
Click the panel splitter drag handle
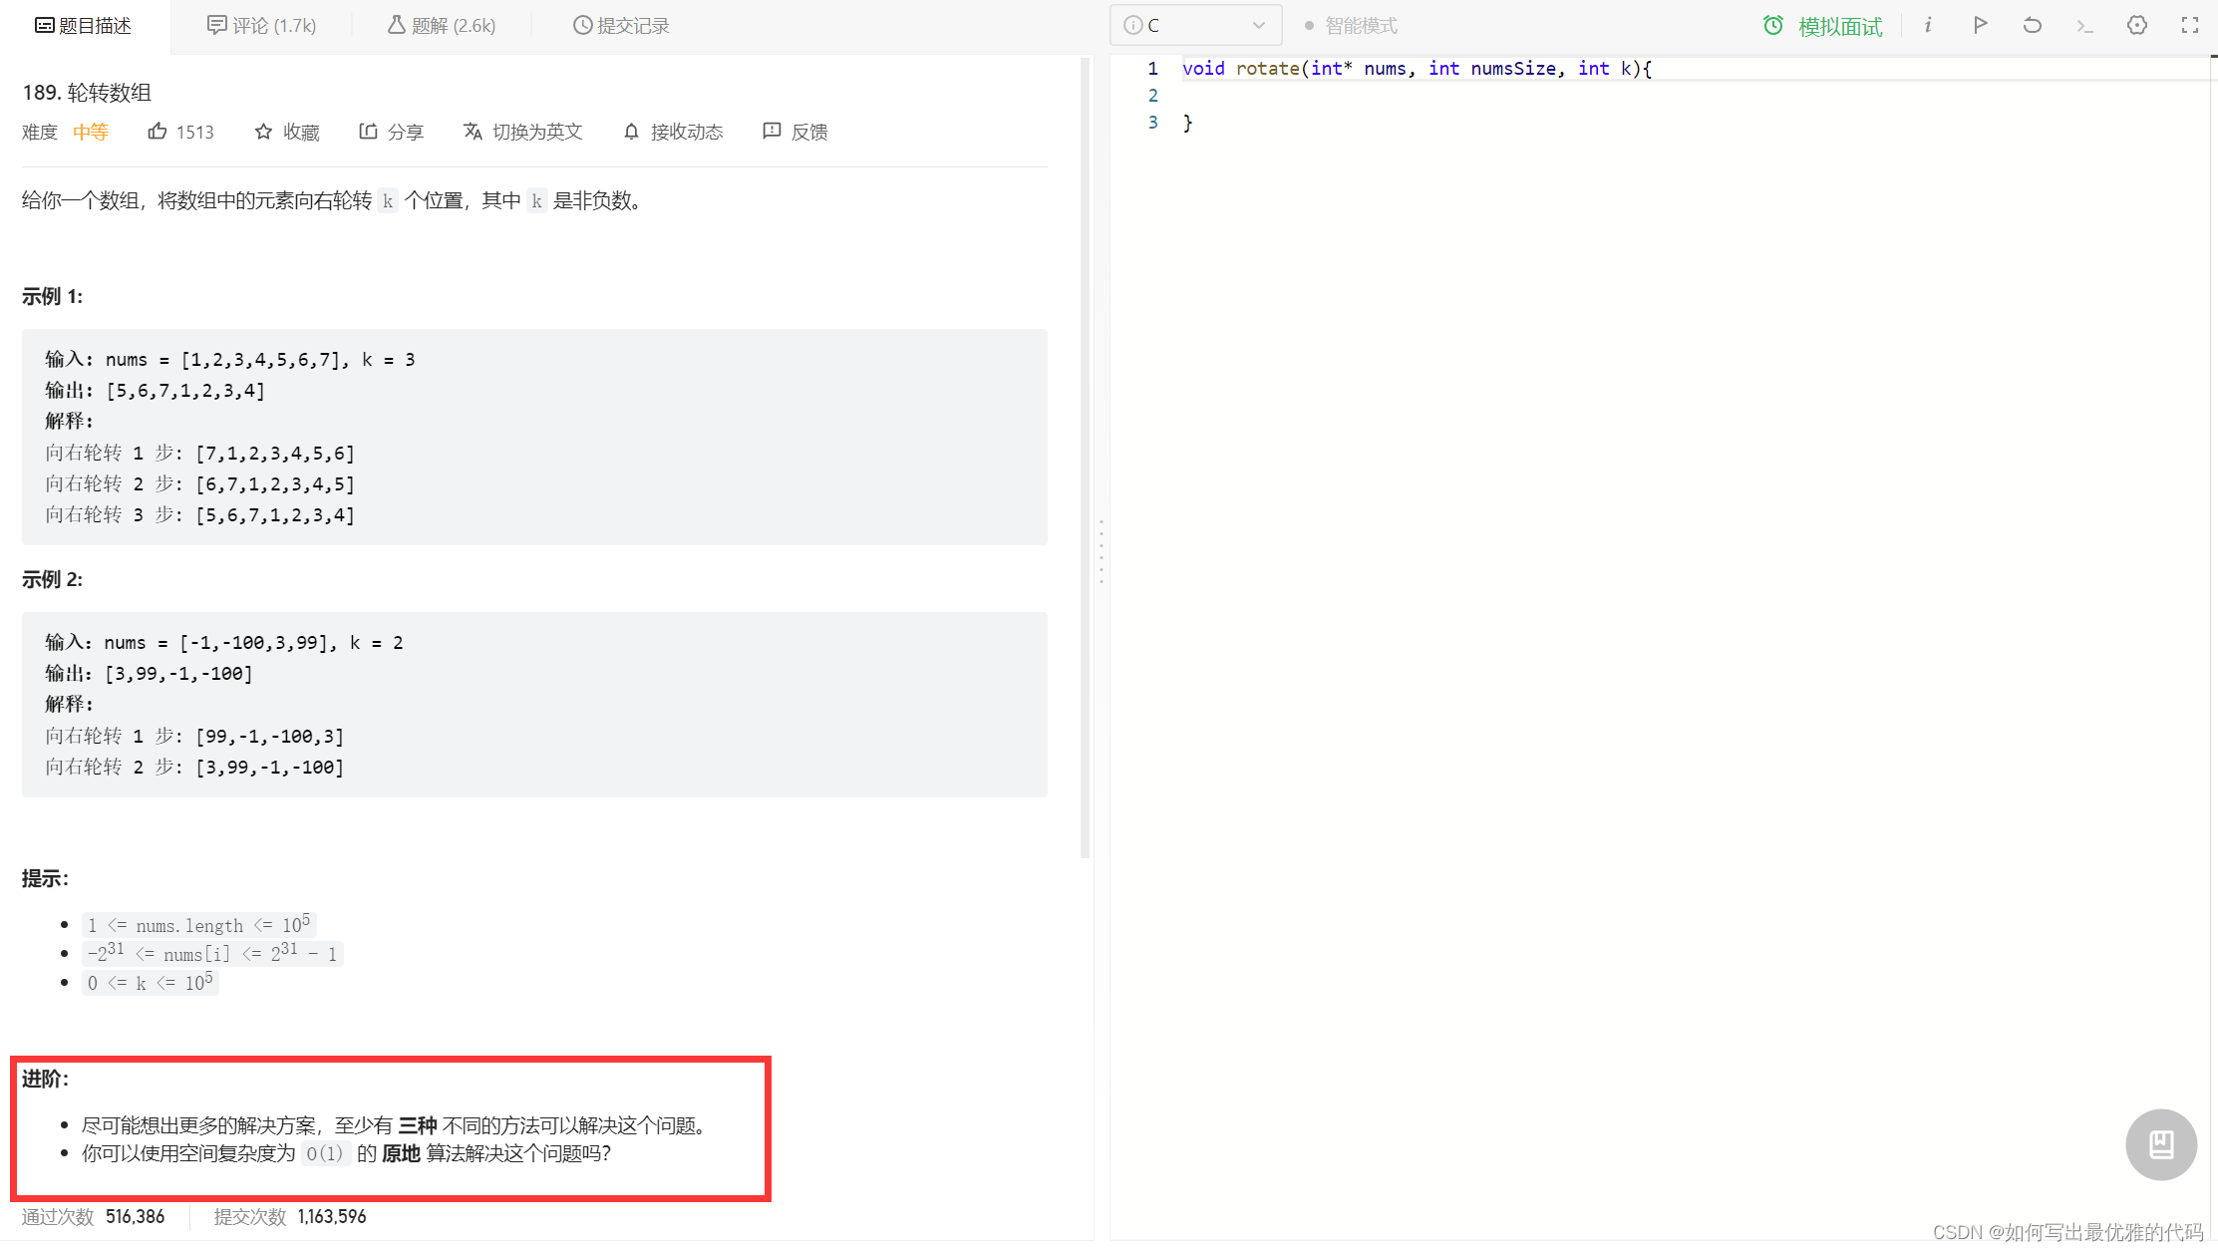[x=1102, y=551]
